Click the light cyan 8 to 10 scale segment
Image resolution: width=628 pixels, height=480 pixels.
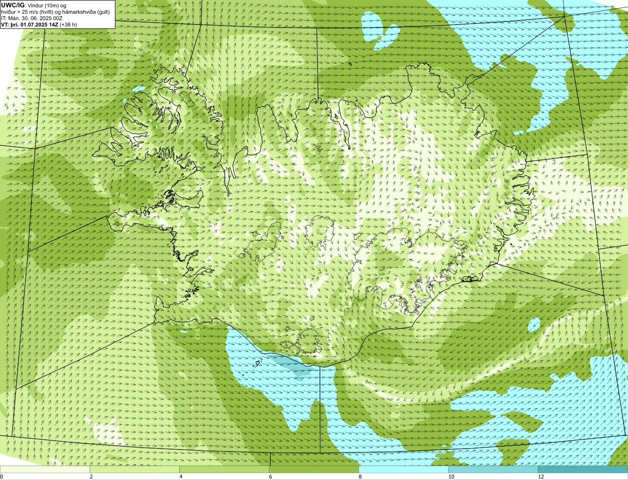point(404,470)
